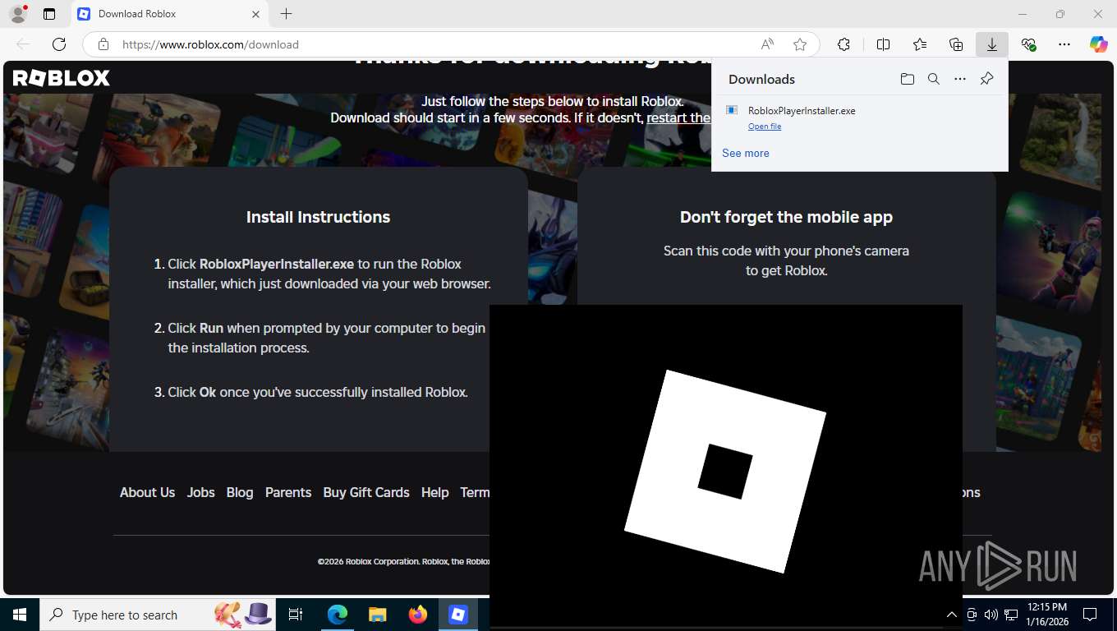
Task: Open the Extensions puzzle icon
Action: 843,44
